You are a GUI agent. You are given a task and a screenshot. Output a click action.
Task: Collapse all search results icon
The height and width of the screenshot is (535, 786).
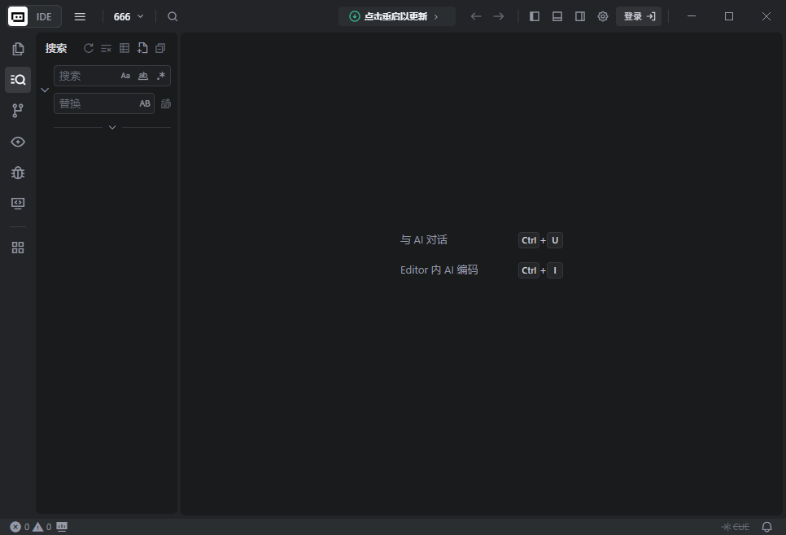[x=160, y=48]
